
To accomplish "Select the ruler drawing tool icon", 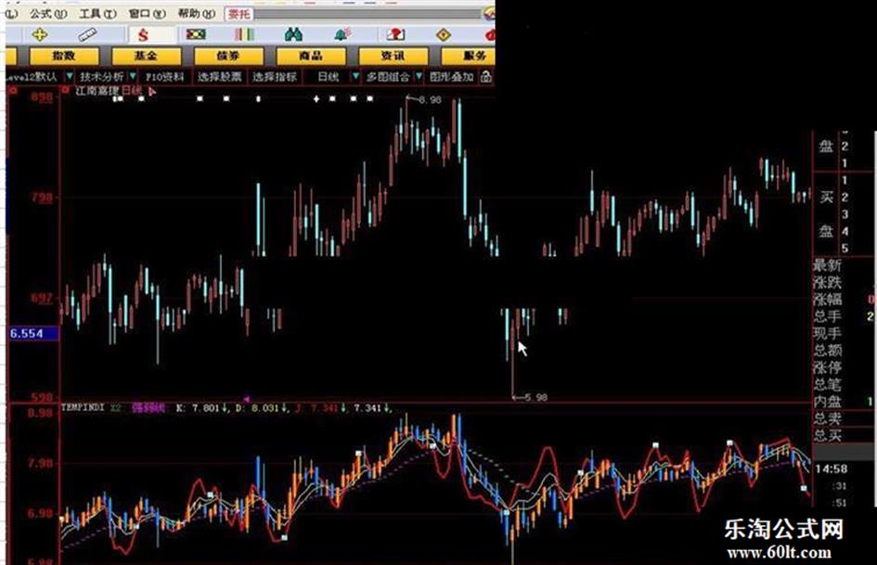I will coord(87,35).
